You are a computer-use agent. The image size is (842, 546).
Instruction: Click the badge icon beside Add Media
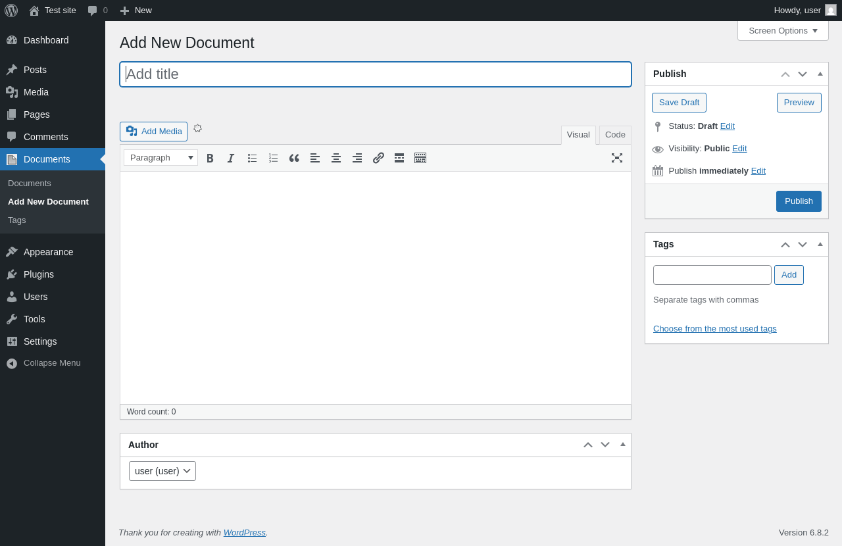(197, 128)
